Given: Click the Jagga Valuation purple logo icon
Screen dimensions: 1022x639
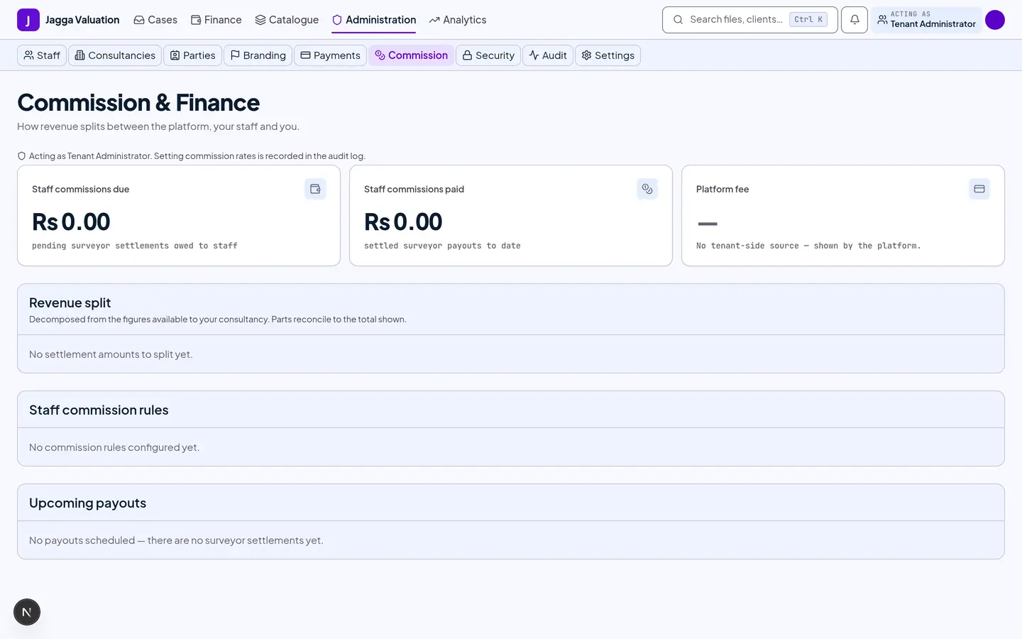Looking at the screenshot, I should click(x=28, y=20).
